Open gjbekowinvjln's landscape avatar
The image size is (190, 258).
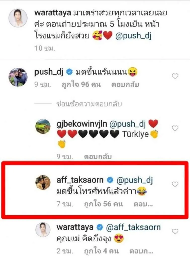click(43, 126)
